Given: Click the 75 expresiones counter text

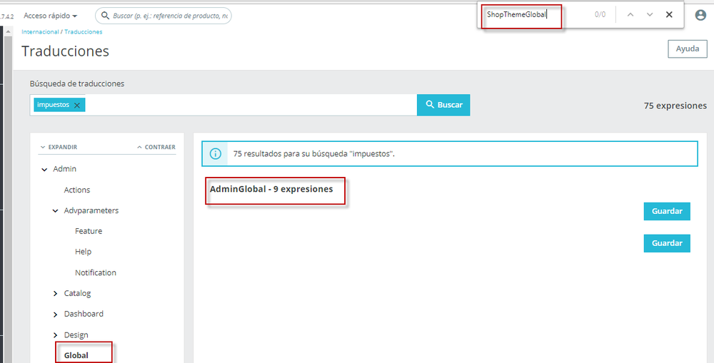Looking at the screenshot, I should coord(675,106).
